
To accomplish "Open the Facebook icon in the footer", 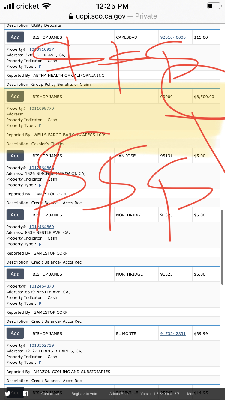I will pos(26,394).
